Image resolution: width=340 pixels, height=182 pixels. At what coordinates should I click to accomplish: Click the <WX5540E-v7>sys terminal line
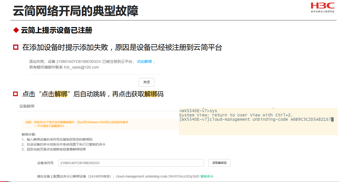point(198,111)
